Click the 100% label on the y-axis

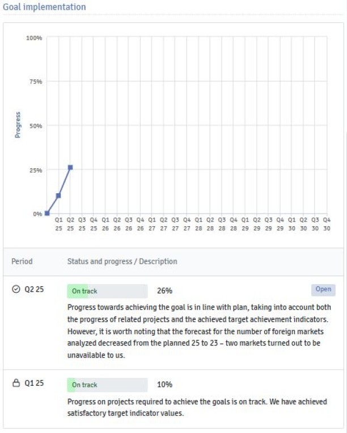(x=34, y=38)
